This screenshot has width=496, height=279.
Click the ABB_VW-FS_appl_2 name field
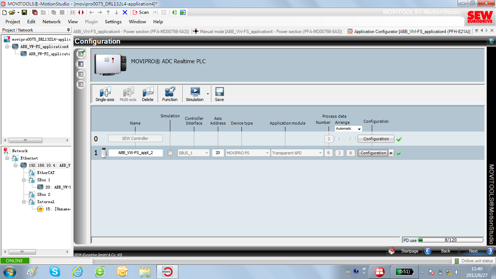click(x=136, y=153)
